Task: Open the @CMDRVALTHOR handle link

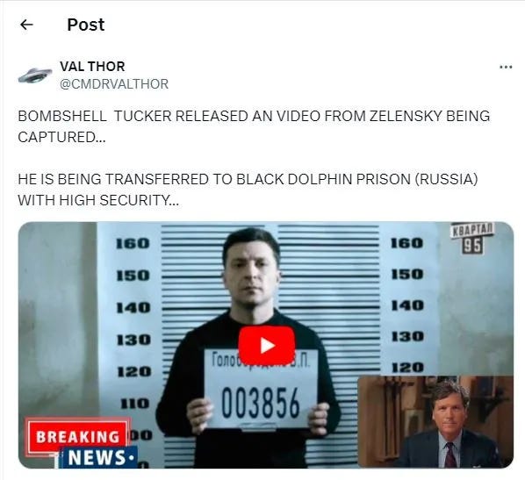Action: tap(114, 84)
